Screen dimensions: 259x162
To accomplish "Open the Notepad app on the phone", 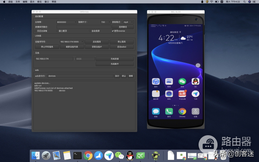I will point(156,94).
